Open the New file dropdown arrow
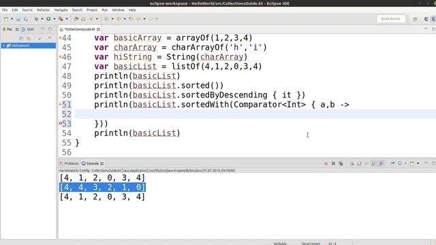Viewport: 436px width, 245px height. [12, 19]
